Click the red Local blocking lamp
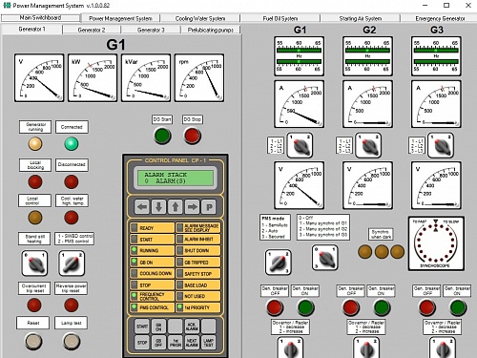Image resolution: width=477 pixels, height=358 pixels. click(35, 181)
